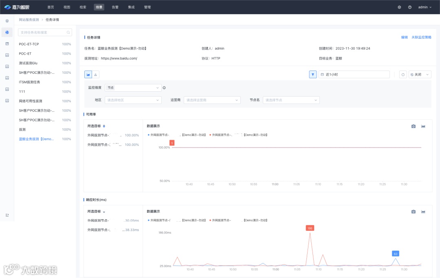440x278 pixels.
Task: Switch to chart view toggle button
Action: tap(88, 75)
